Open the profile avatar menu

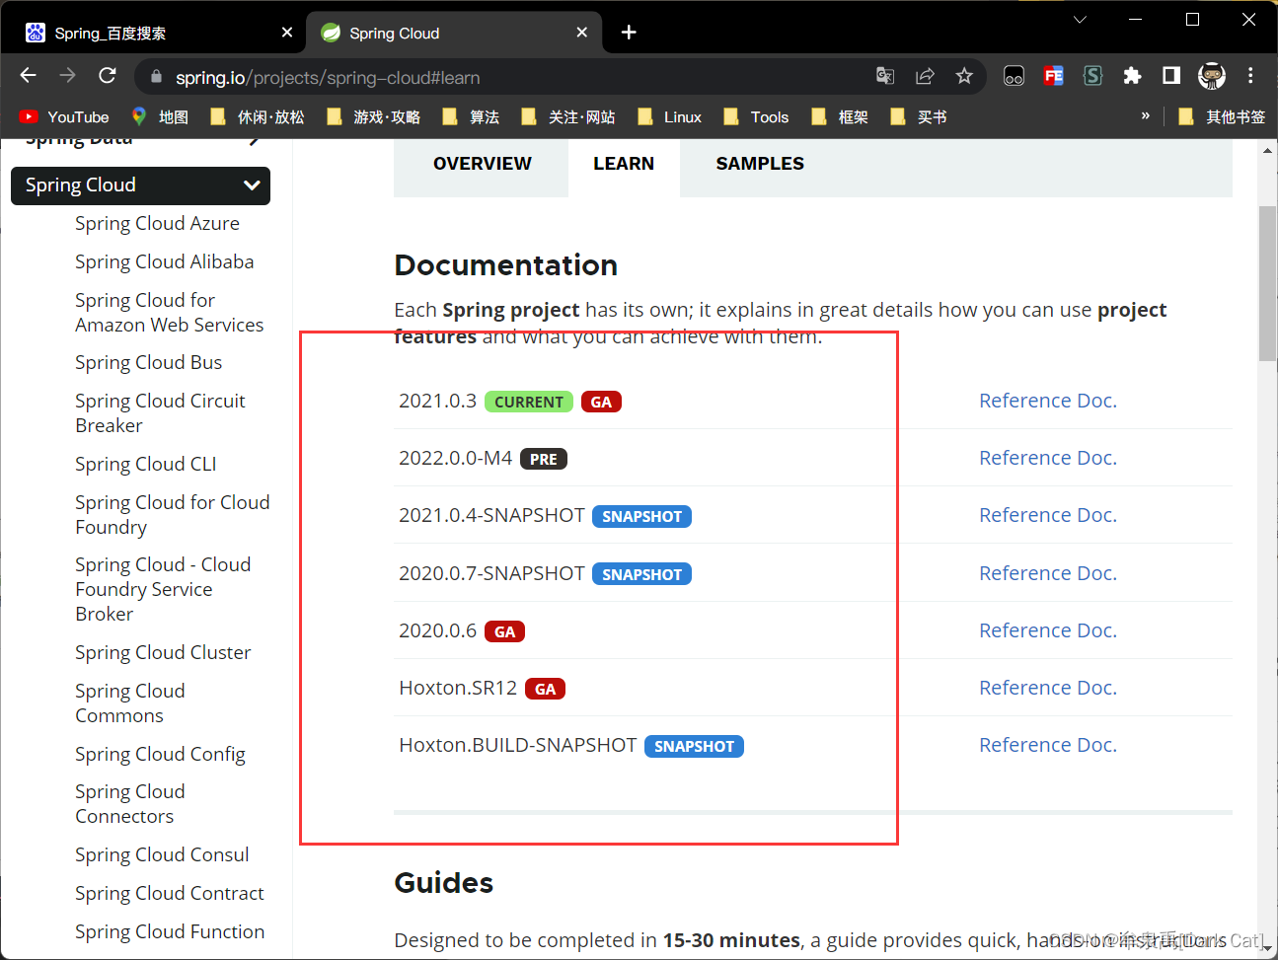(1212, 76)
